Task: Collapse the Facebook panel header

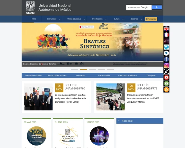Action: pyautogui.click(x=140, y=121)
